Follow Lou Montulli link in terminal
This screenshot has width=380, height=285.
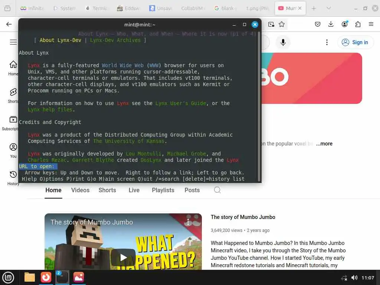(143, 154)
